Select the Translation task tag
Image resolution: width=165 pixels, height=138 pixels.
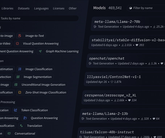point(31,126)
